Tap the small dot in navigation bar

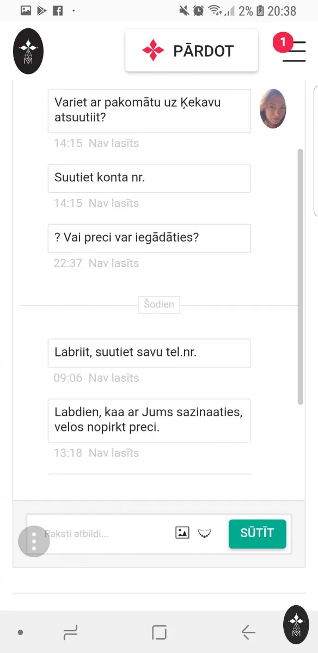(x=20, y=632)
